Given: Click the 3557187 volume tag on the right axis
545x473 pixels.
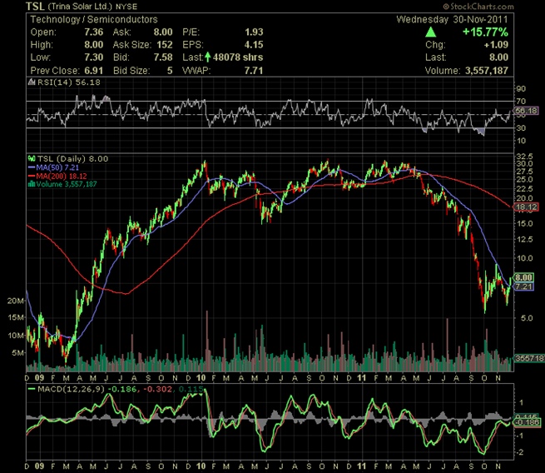Looking at the screenshot, I should [529, 358].
